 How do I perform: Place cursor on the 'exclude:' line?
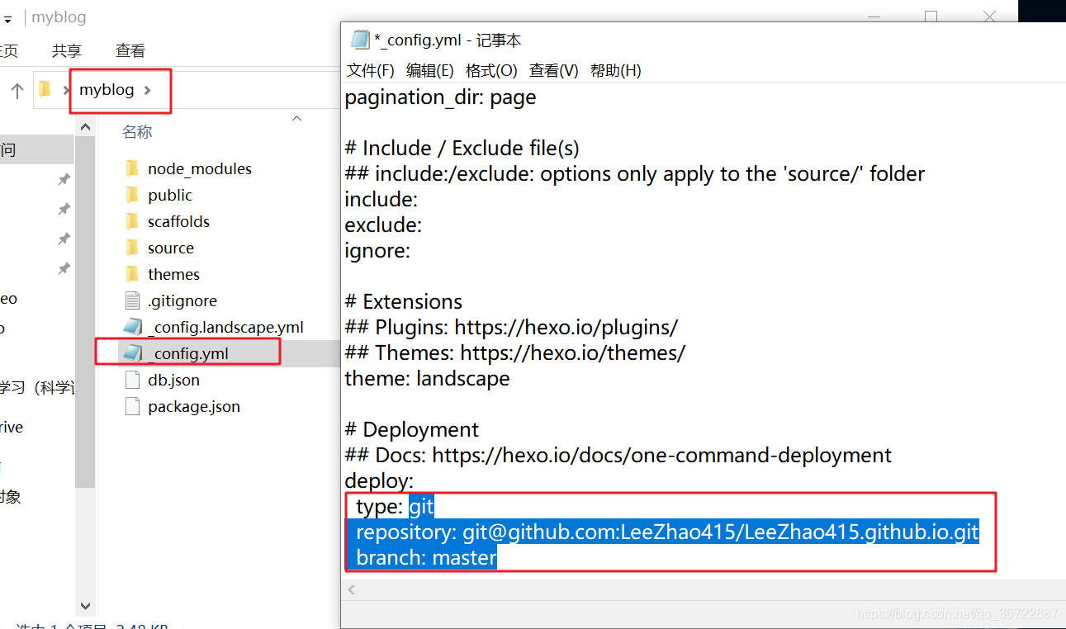(x=383, y=225)
